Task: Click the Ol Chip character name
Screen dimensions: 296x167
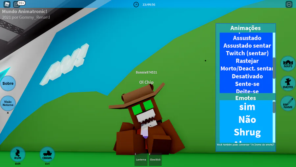Action: [146, 82]
